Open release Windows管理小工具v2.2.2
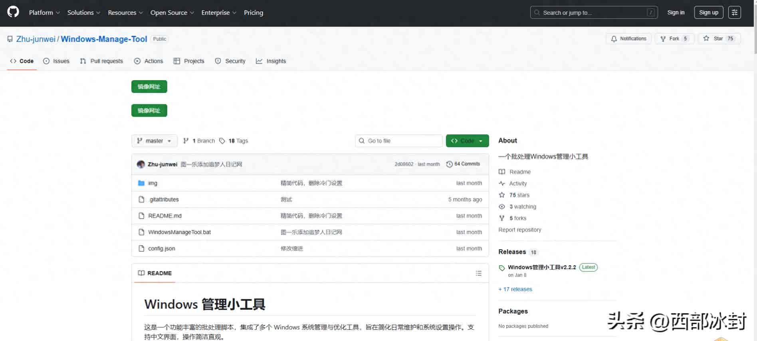The image size is (757, 341). click(x=542, y=267)
